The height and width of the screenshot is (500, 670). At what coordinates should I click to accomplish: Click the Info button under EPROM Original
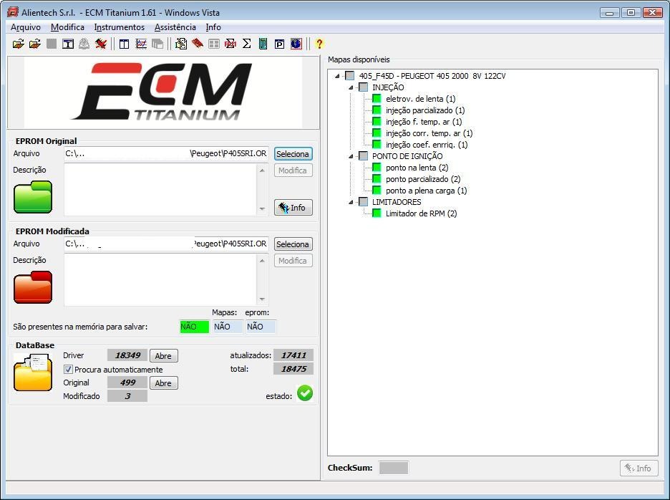pos(293,208)
